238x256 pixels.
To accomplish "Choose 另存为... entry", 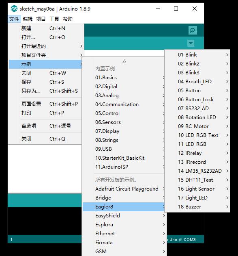I will 45,91.
